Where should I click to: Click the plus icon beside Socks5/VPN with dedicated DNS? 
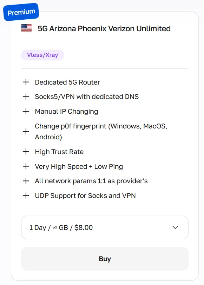coord(26,97)
